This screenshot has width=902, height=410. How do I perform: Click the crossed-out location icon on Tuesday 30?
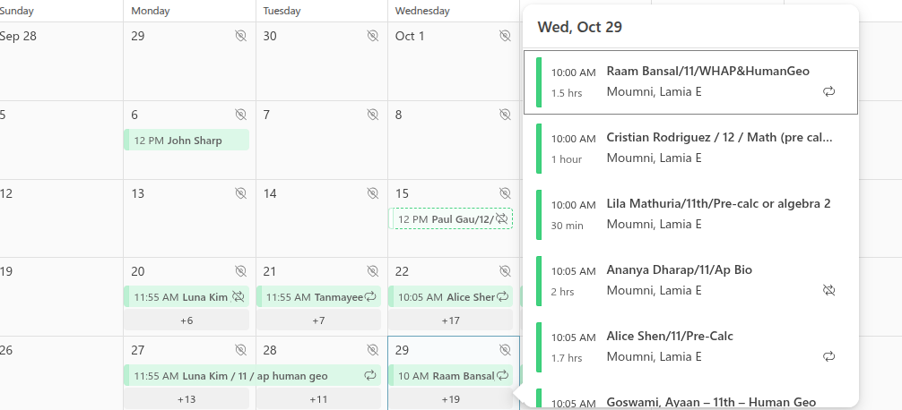[x=373, y=36]
